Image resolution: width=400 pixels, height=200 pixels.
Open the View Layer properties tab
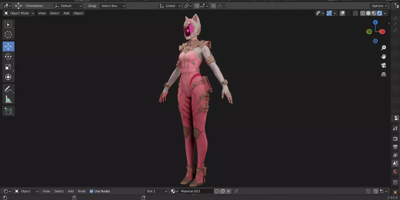[395, 155]
